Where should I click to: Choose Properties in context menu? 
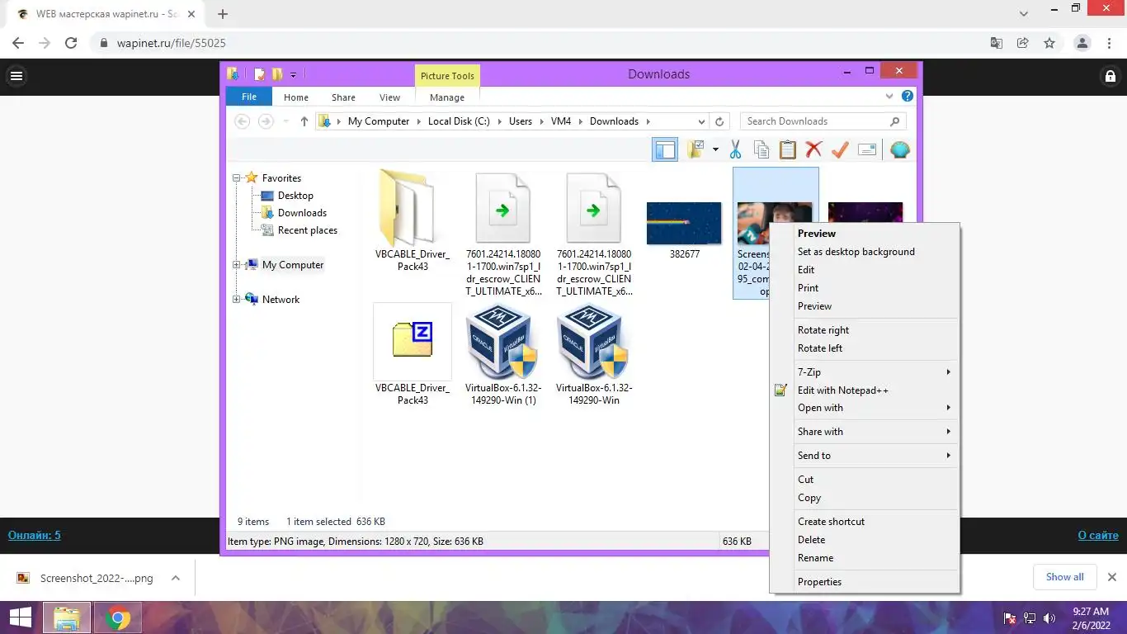click(865, 582)
